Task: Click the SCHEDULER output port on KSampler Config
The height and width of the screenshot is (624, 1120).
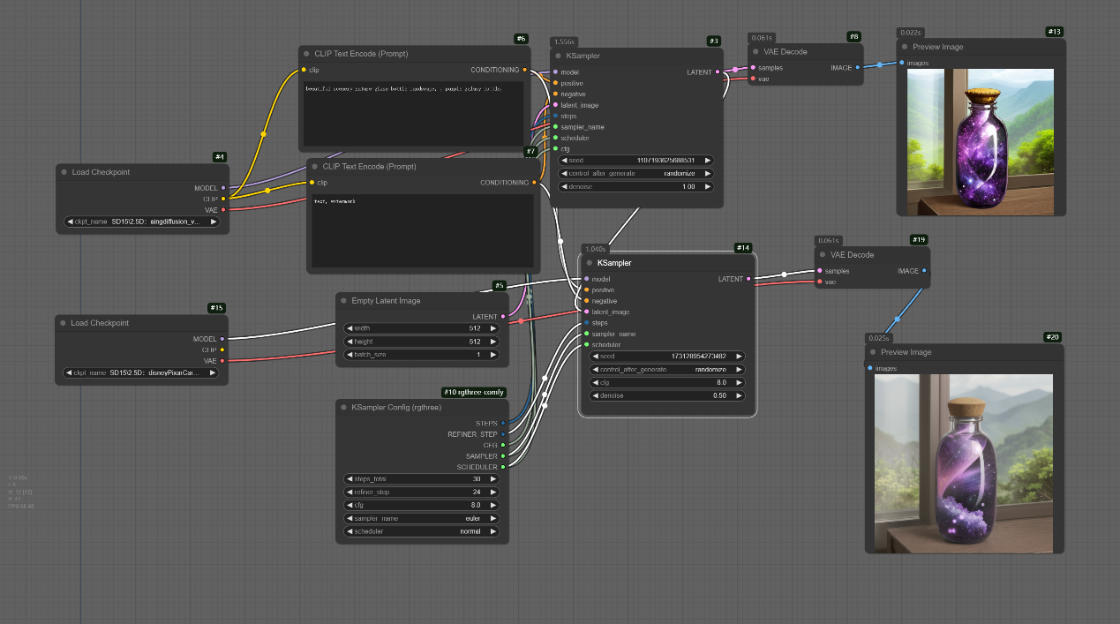Action: (x=503, y=467)
